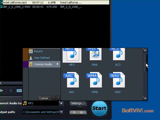Open the User Defined category

click(x=44, y=58)
